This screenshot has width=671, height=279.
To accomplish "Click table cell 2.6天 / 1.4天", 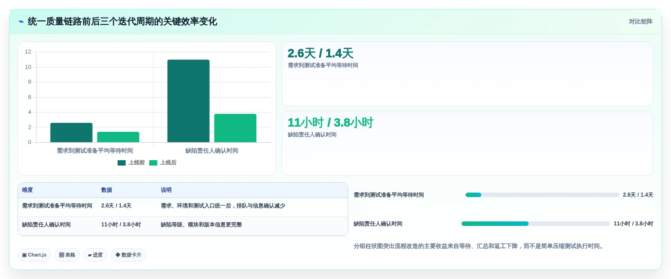I will 116,206.
